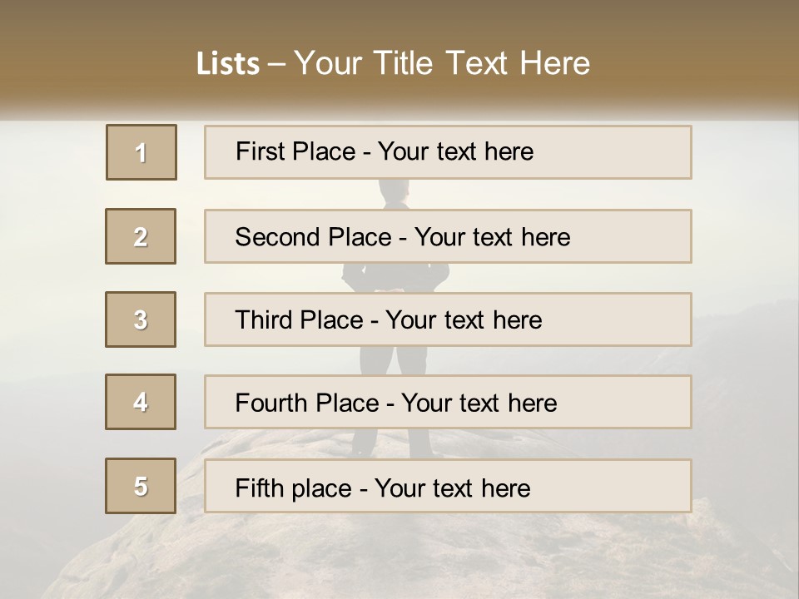Select the number 2 box
This screenshot has height=599, width=799.
pos(141,236)
